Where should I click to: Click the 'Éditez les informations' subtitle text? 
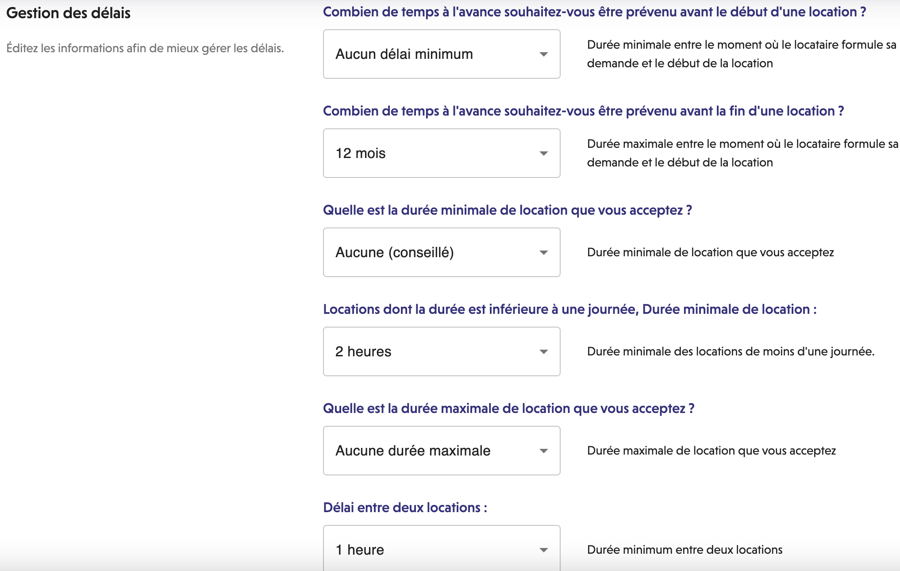point(145,48)
